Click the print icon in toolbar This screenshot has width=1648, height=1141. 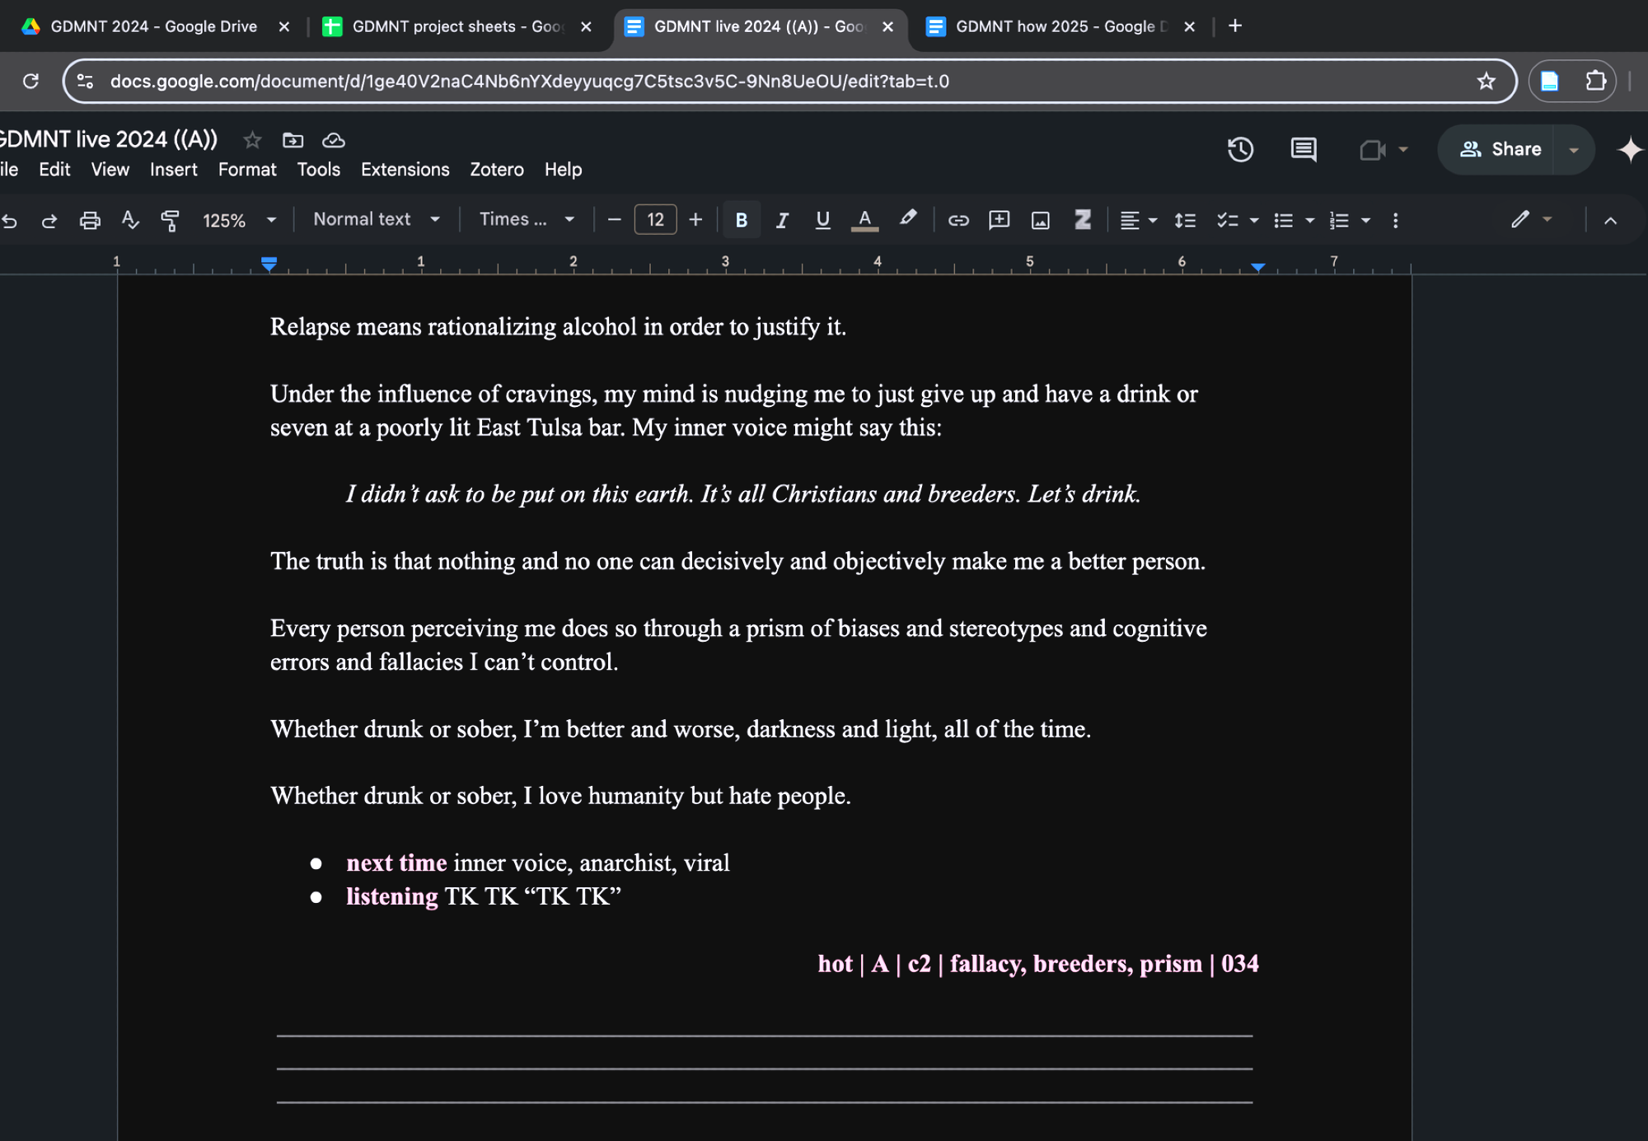pyautogui.click(x=90, y=220)
